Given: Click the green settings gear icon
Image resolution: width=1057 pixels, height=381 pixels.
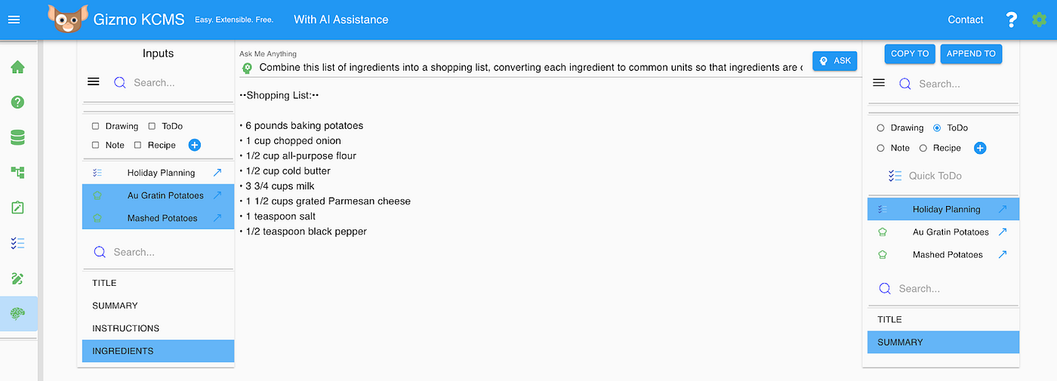Looking at the screenshot, I should [1040, 20].
